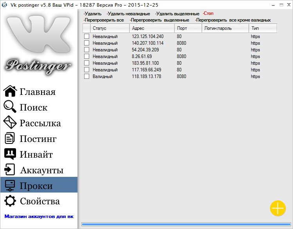Image resolution: width=293 pixels, height=229 pixels.
Task: Click port 8080 in 118.189.13.178 row
Action: 182,76
